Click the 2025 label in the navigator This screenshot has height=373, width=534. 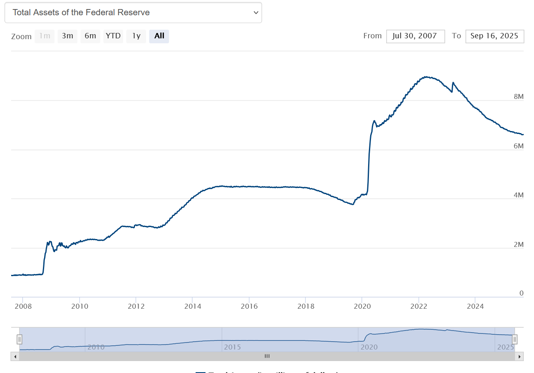click(x=505, y=347)
